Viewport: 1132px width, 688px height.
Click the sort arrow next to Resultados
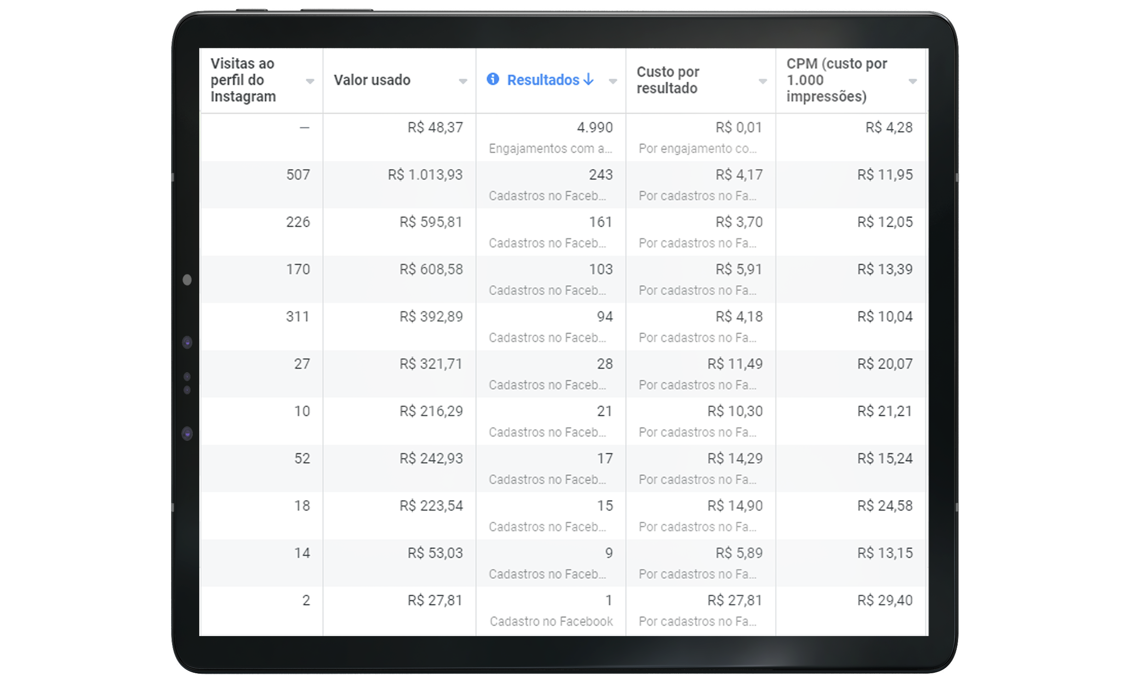click(x=588, y=80)
